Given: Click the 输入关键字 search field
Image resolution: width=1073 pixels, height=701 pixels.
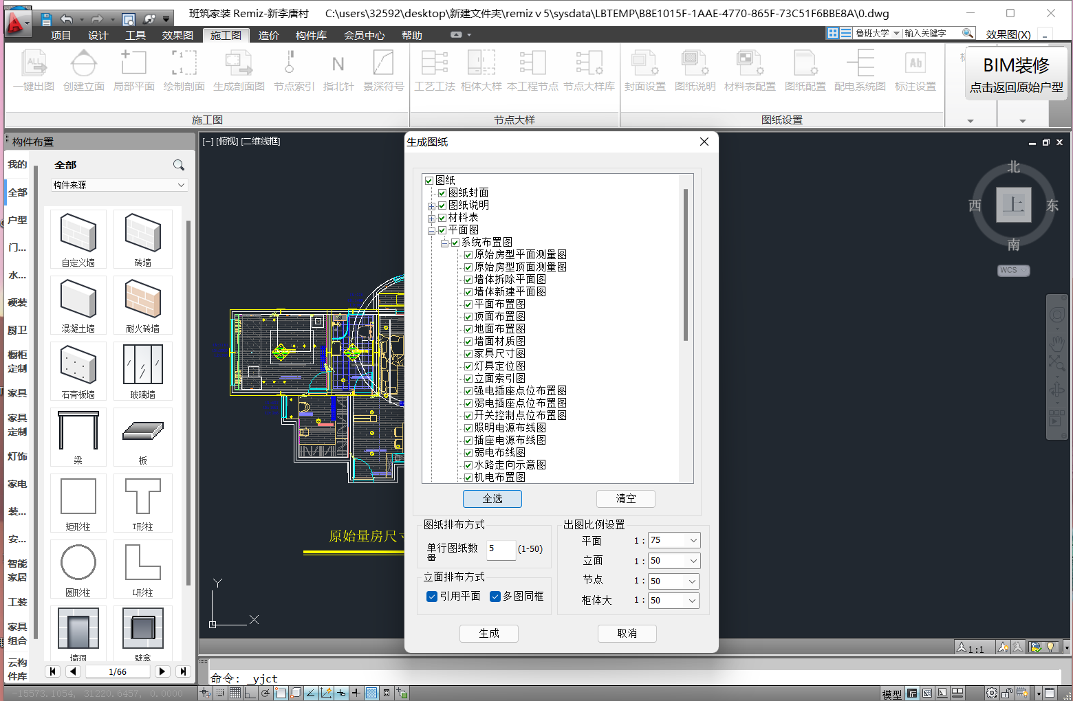Looking at the screenshot, I should pos(933,33).
